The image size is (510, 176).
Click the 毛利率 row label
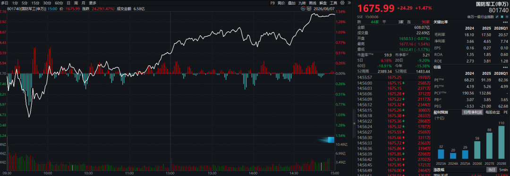[440, 35]
